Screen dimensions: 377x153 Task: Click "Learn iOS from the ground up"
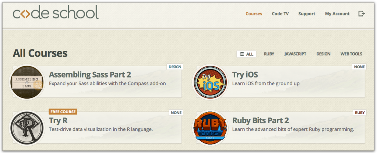click(266, 83)
